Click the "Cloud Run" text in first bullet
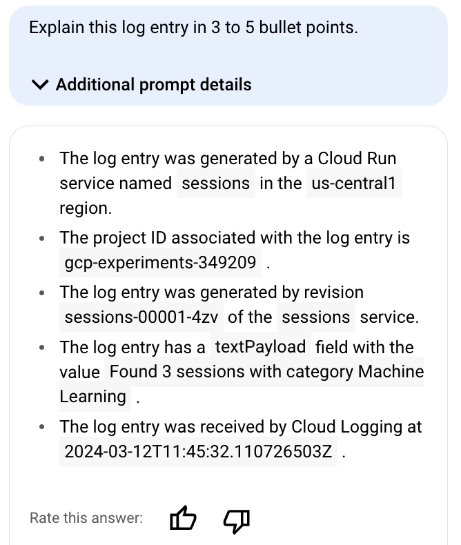This screenshot has height=545, width=461. click(x=357, y=159)
